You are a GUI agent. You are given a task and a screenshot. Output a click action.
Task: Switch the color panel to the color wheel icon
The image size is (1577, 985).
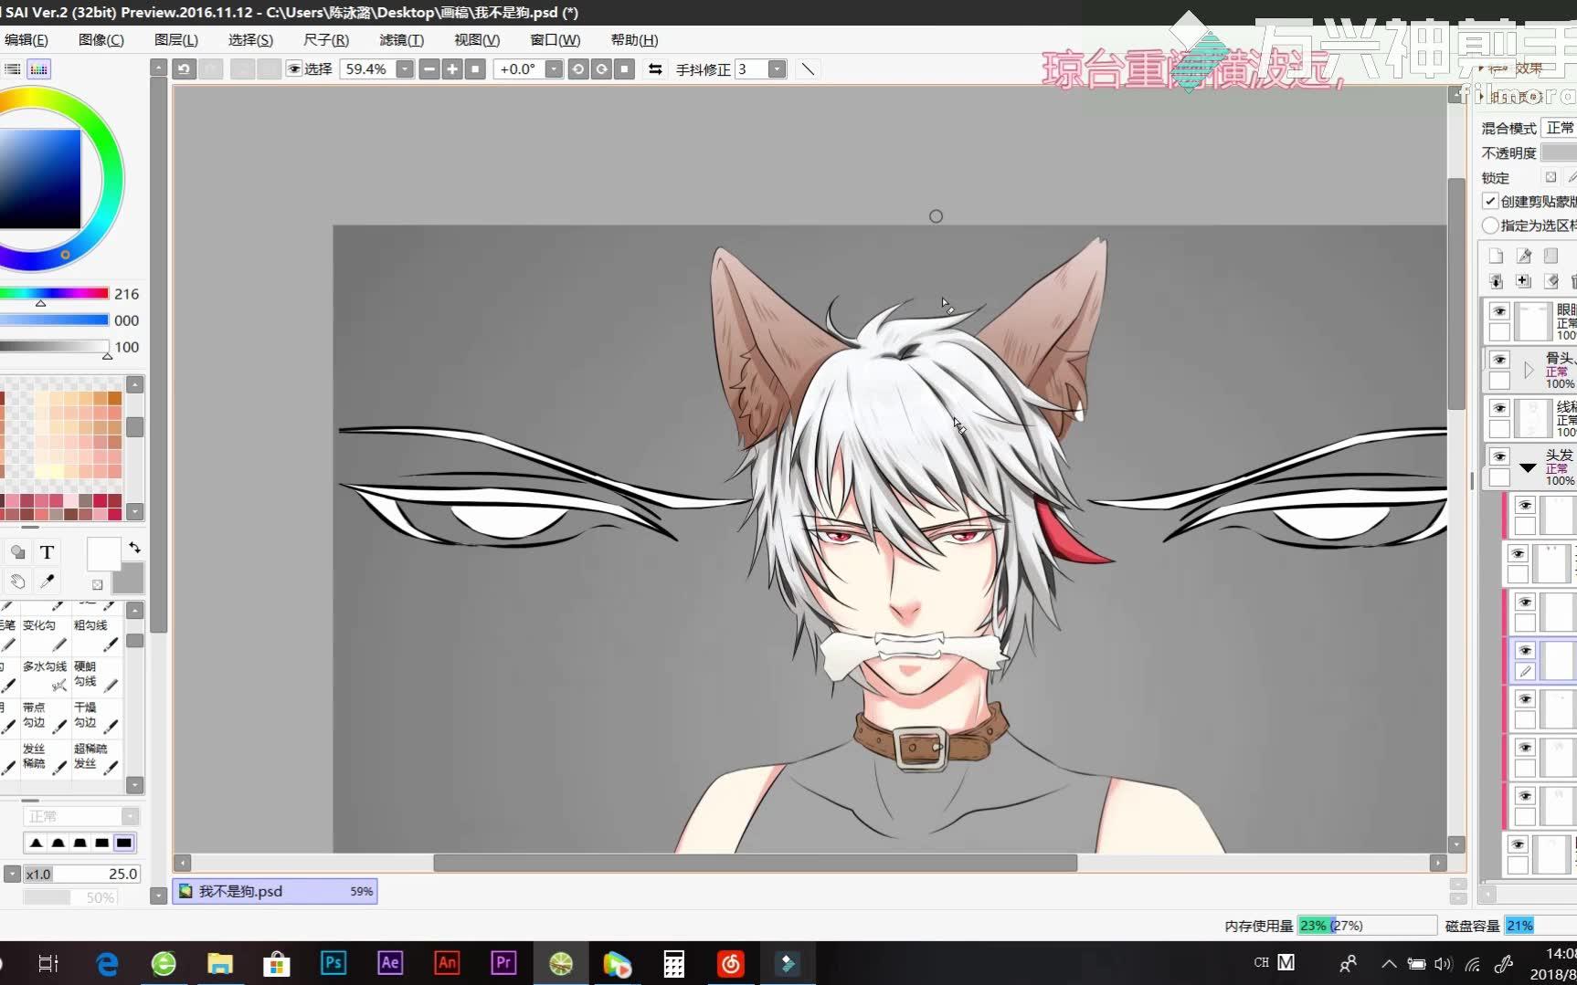pyautogui.click(x=38, y=69)
